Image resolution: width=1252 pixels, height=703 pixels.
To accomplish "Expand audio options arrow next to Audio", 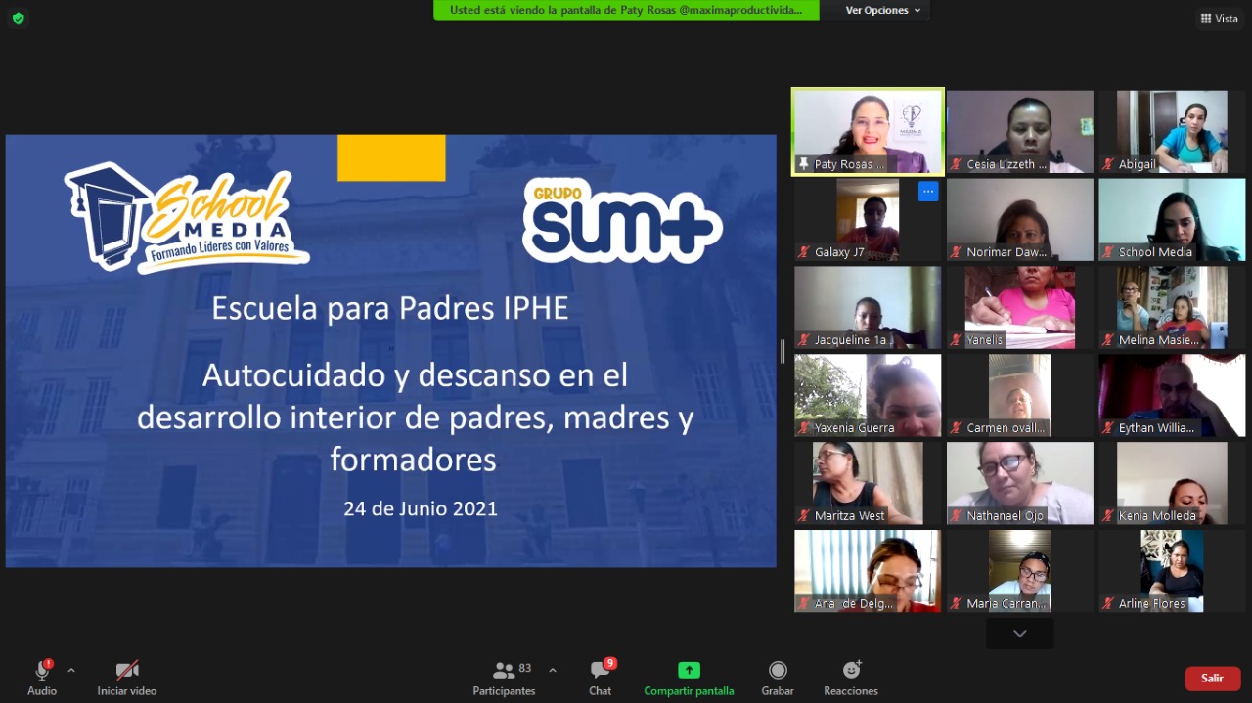I will tap(71, 671).
